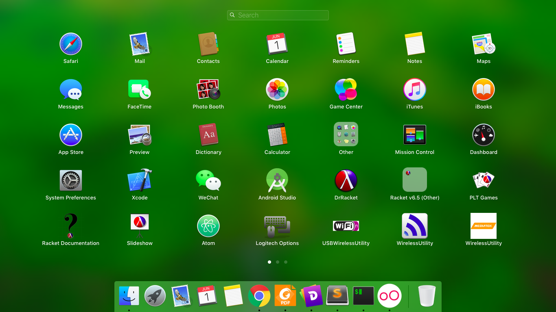The height and width of the screenshot is (312, 556).
Task: Open System Preferences
Action: 71,180
